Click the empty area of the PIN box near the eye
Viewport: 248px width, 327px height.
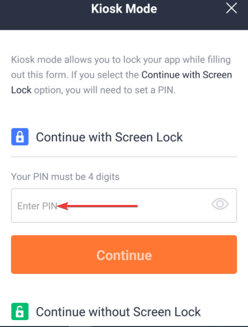tap(175, 205)
